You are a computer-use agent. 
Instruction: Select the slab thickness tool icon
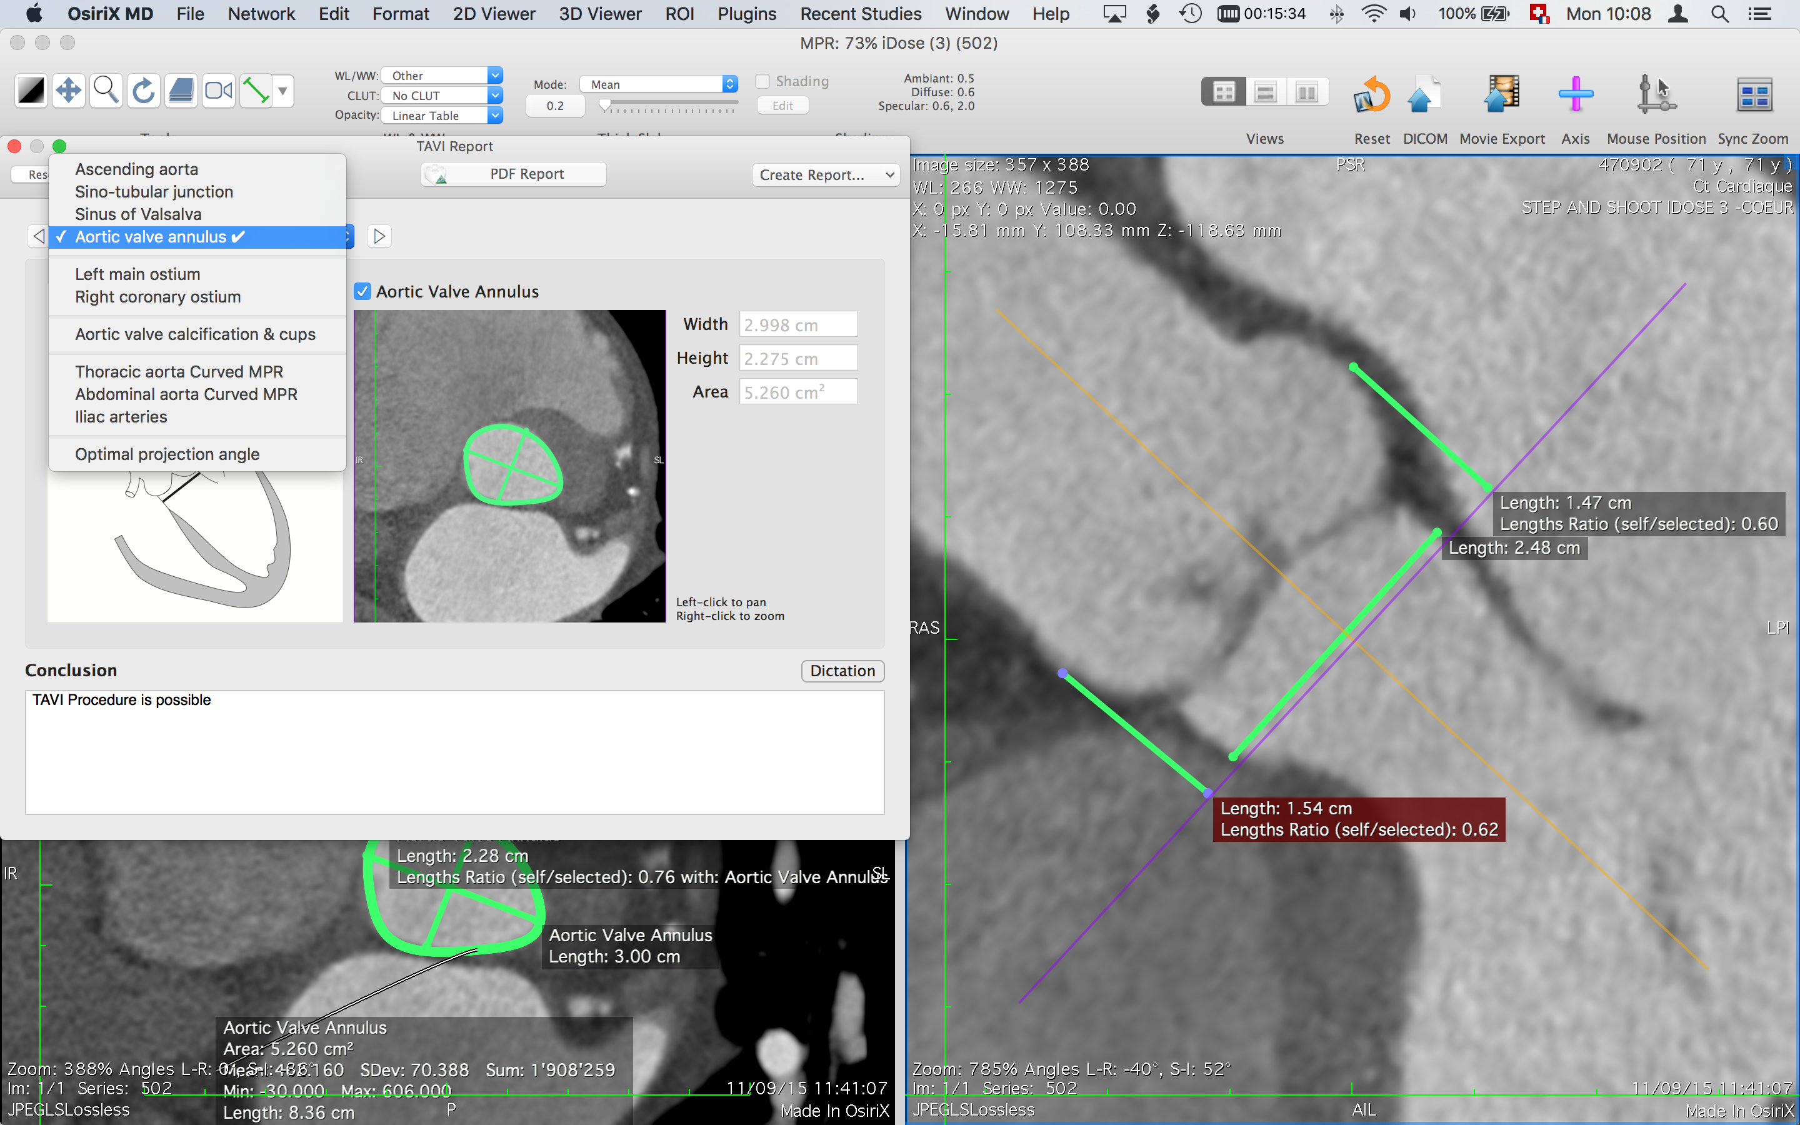click(x=181, y=91)
